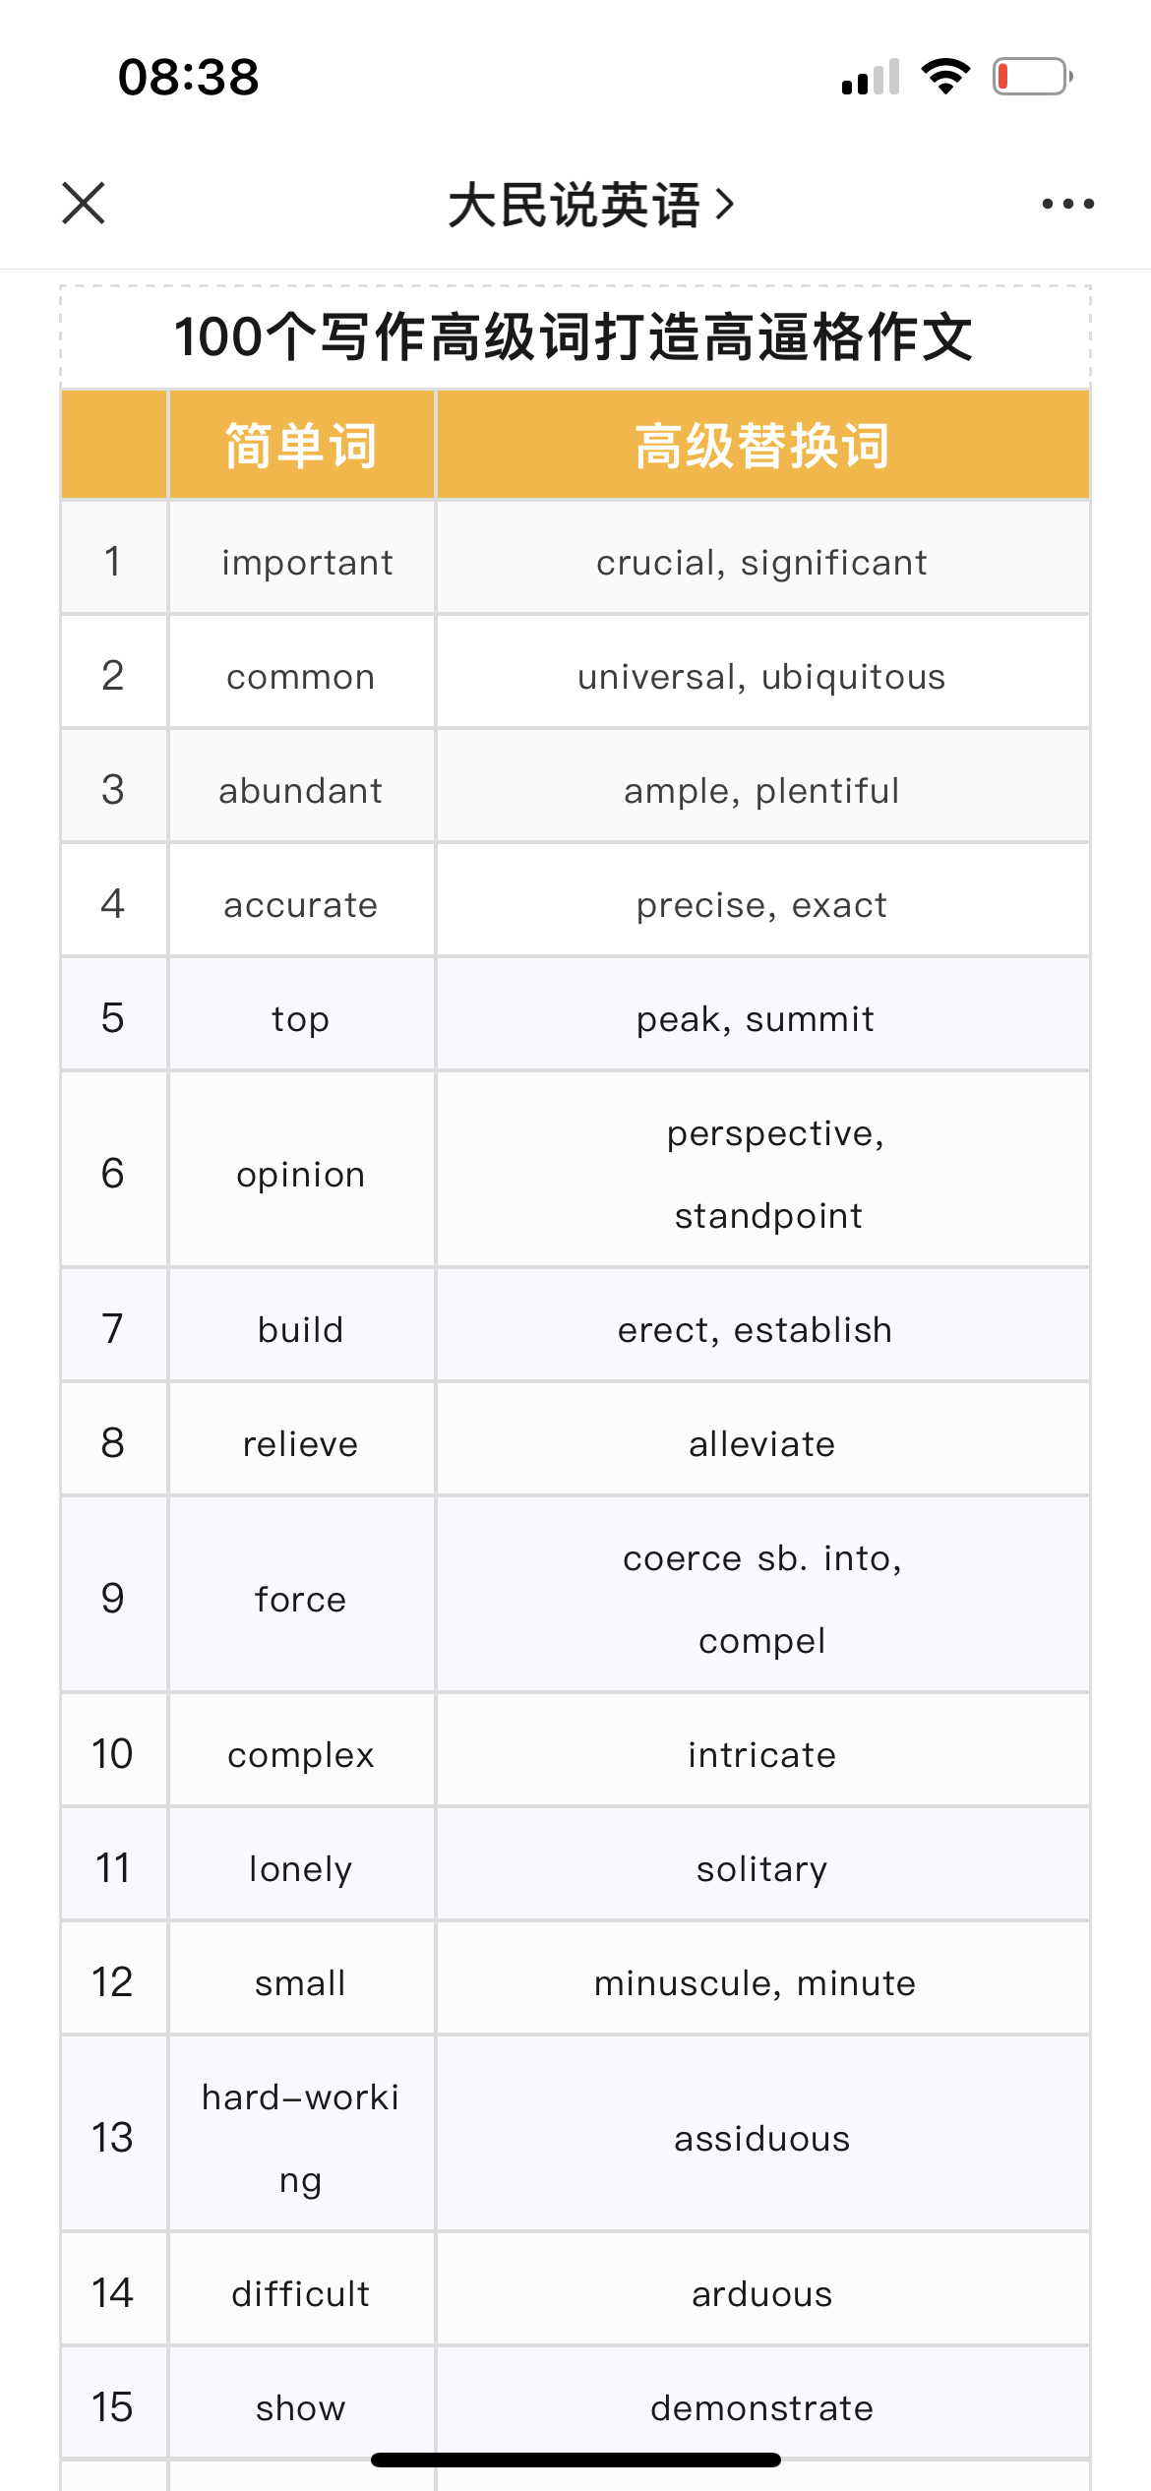The height and width of the screenshot is (2491, 1151).
Task: Tap the word 'important' in row 1
Action: (307, 563)
